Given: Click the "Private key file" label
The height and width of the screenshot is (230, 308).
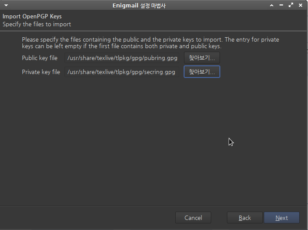Looking at the screenshot, I should pyautogui.click(x=41, y=72).
